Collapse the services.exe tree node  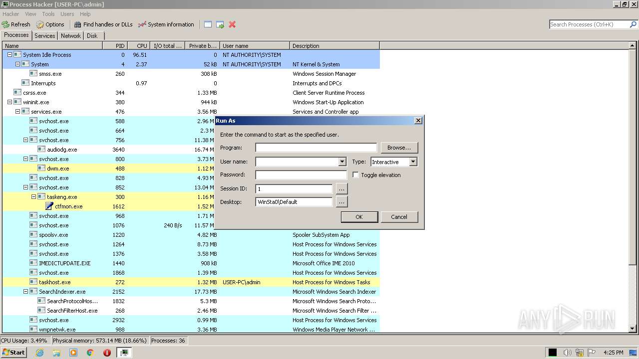point(17,111)
